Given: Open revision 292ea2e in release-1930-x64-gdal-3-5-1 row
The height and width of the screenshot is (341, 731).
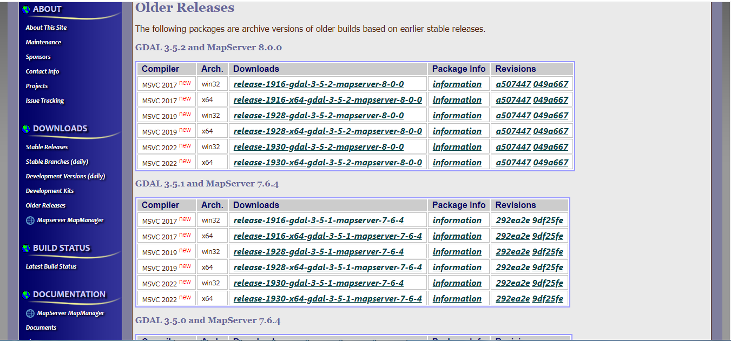Looking at the screenshot, I should [513, 299].
